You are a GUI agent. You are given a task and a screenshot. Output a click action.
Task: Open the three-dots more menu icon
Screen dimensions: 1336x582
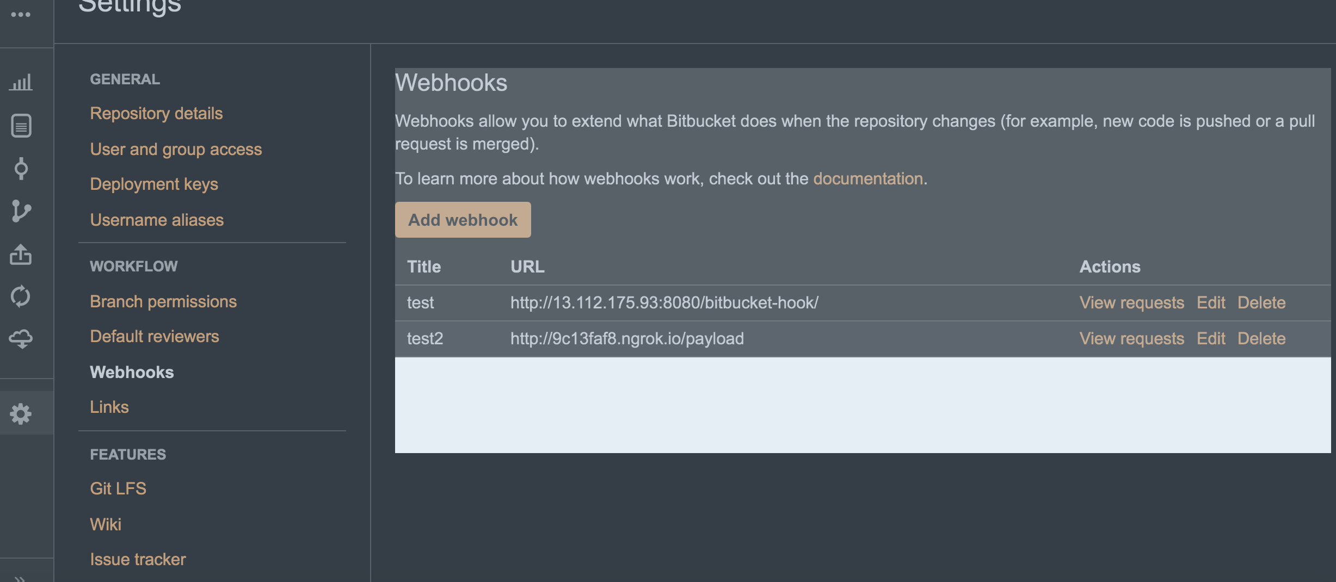tap(21, 15)
